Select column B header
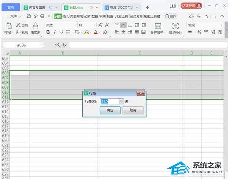 coord(63,53)
